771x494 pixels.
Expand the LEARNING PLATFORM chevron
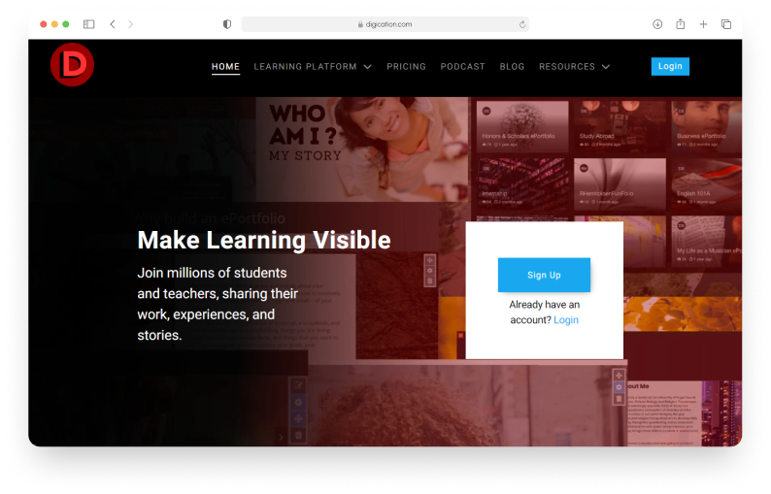pos(367,67)
